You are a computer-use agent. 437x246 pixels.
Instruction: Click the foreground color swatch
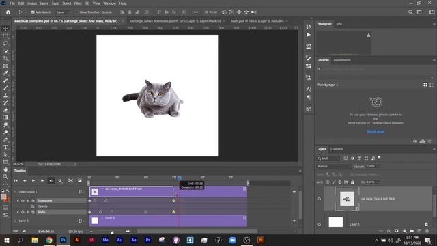coord(3,197)
